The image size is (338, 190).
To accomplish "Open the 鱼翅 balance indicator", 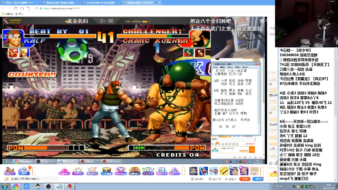I will coord(230,179).
